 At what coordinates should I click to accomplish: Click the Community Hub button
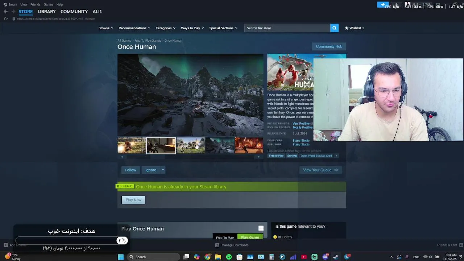329,46
